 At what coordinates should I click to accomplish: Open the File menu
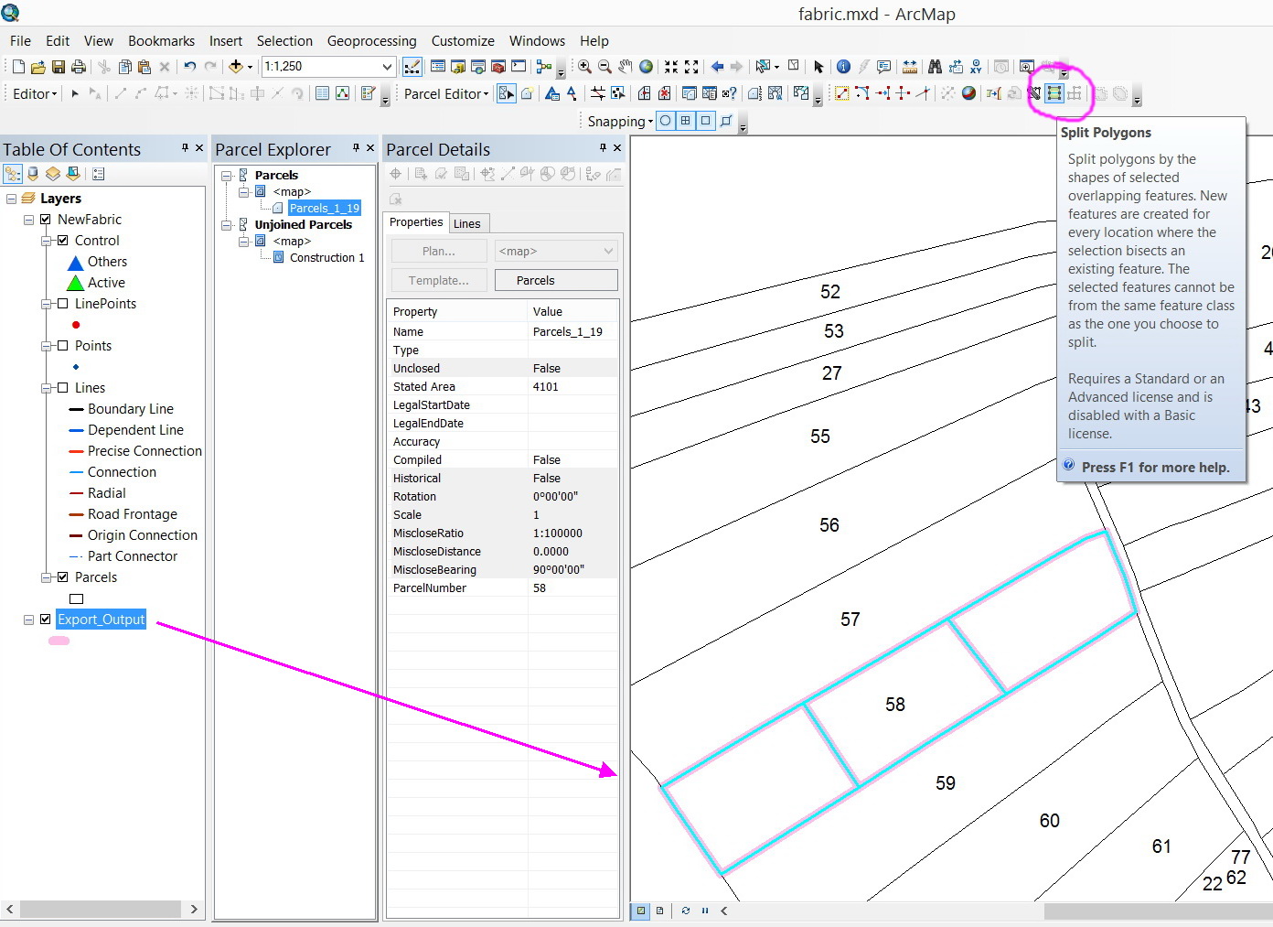[x=20, y=41]
